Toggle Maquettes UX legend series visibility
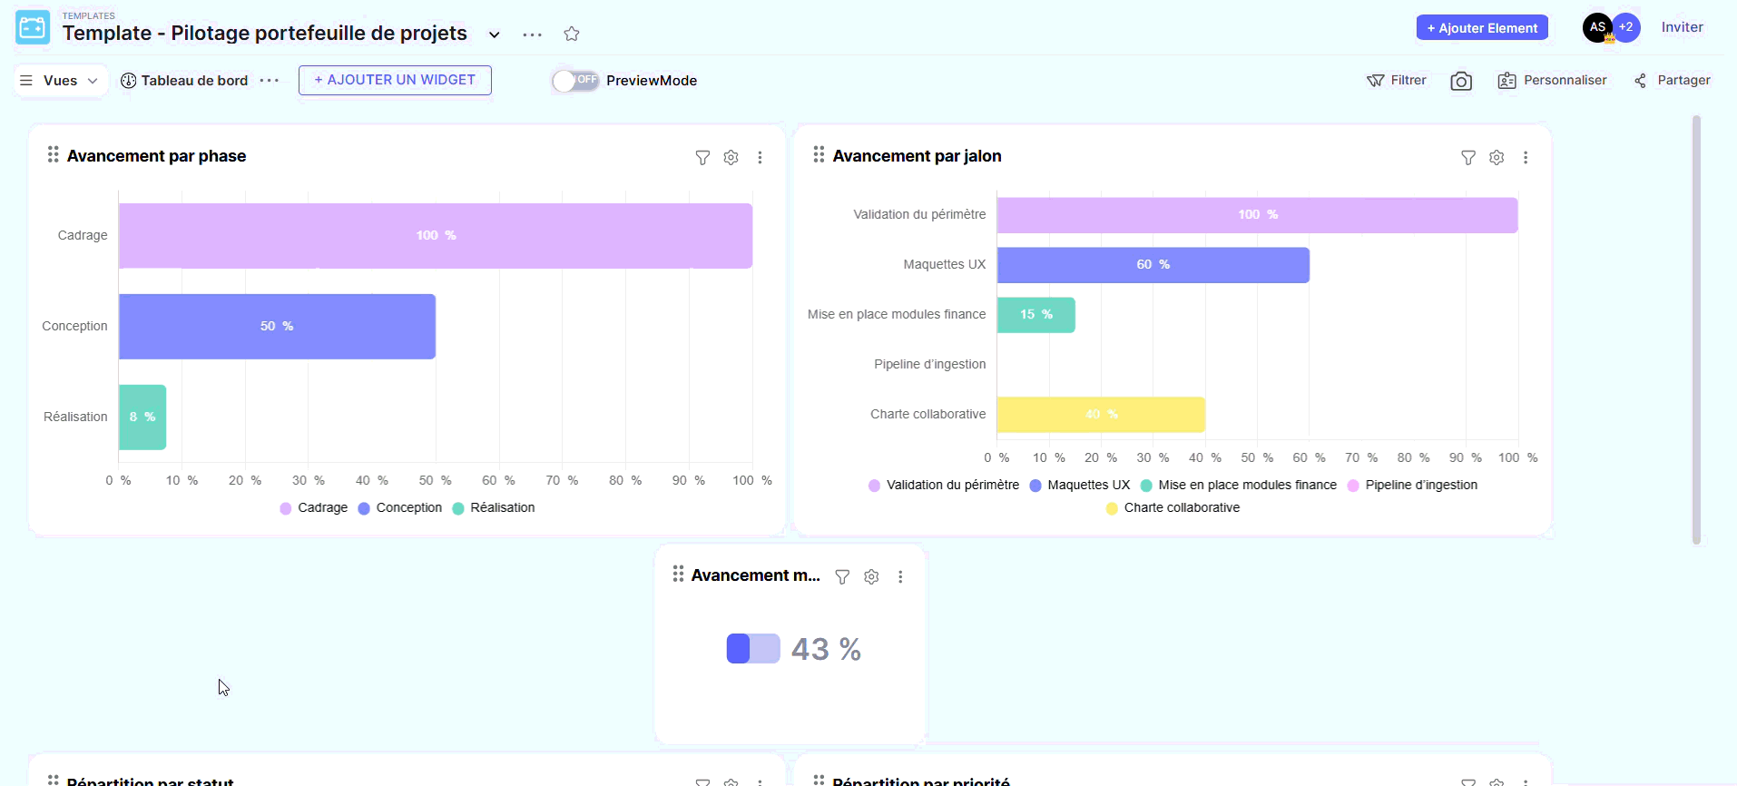 click(1080, 486)
